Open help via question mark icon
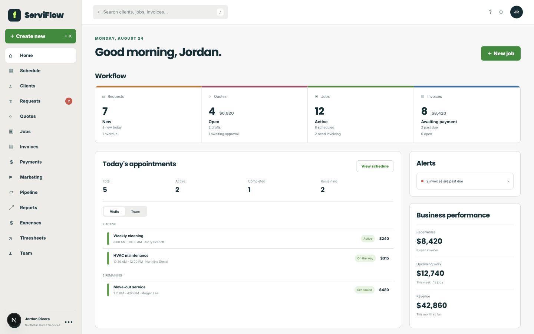The height and width of the screenshot is (334, 534). [x=490, y=12]
